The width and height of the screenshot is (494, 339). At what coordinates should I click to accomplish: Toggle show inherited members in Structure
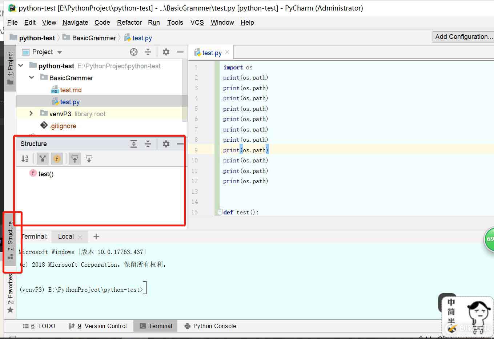[x=43, y=159]
